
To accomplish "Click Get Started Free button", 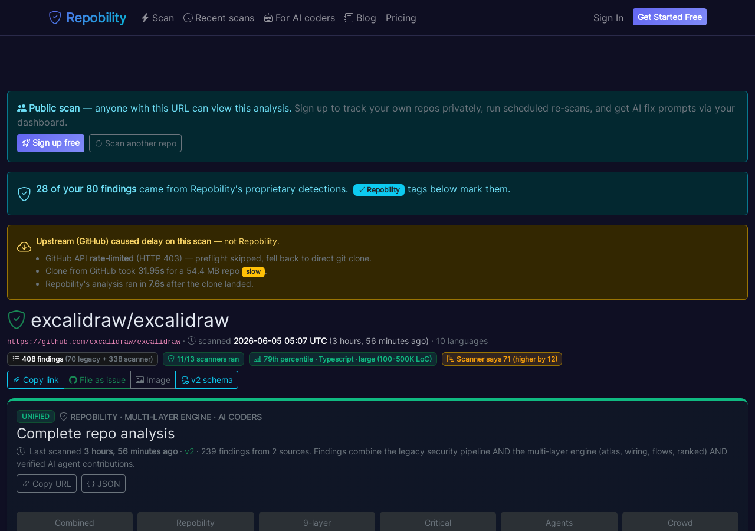I will 669,17.
